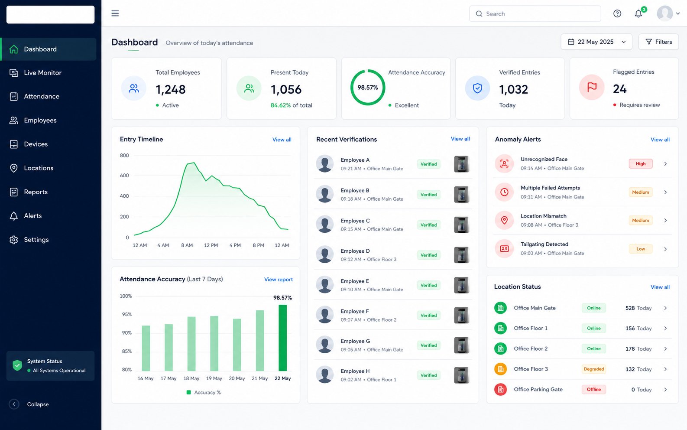
Task: Click the Unrecognized Face scan icon
Action: point(504,164)
